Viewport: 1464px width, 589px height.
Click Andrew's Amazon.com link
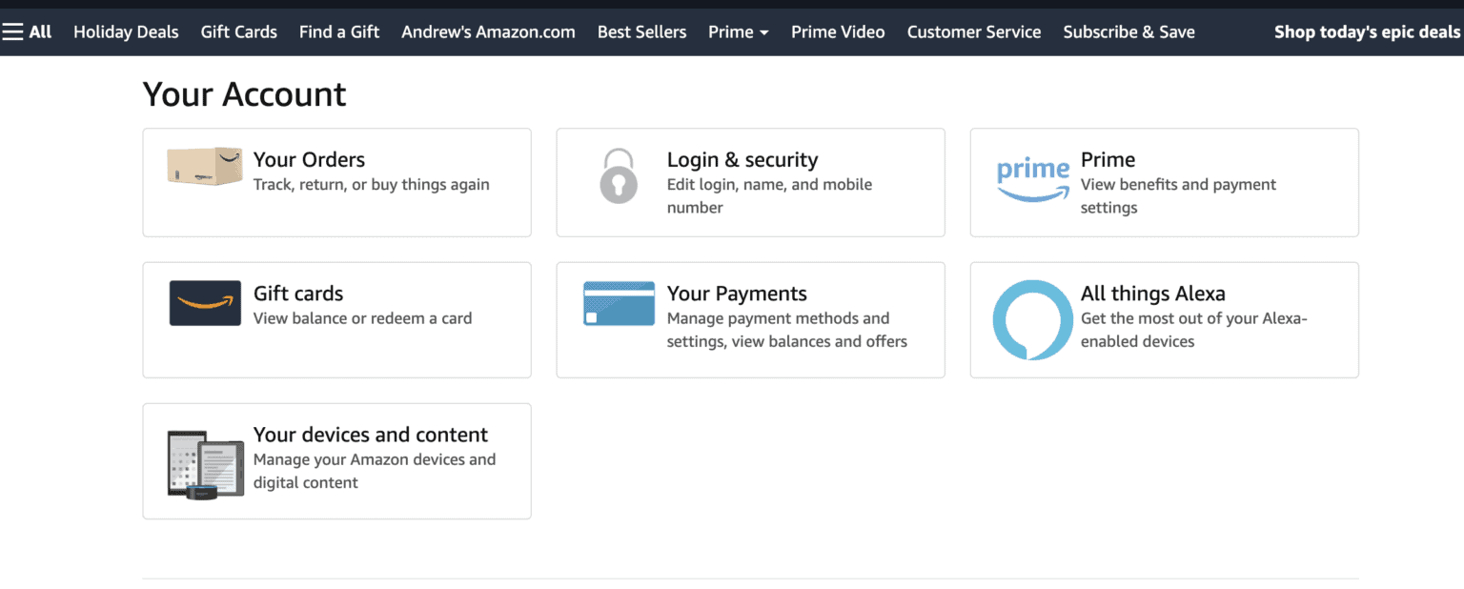pos(487,31)
